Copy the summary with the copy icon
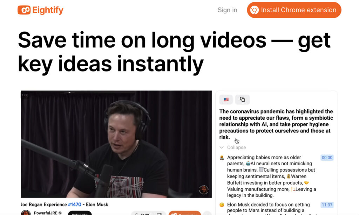This screenshot has width=359, height=215. tap(242, 99)
